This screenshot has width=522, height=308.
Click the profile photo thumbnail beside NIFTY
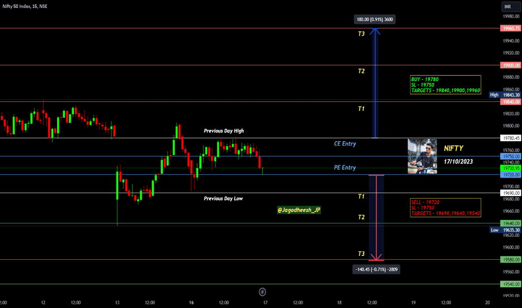click(422, 156)
